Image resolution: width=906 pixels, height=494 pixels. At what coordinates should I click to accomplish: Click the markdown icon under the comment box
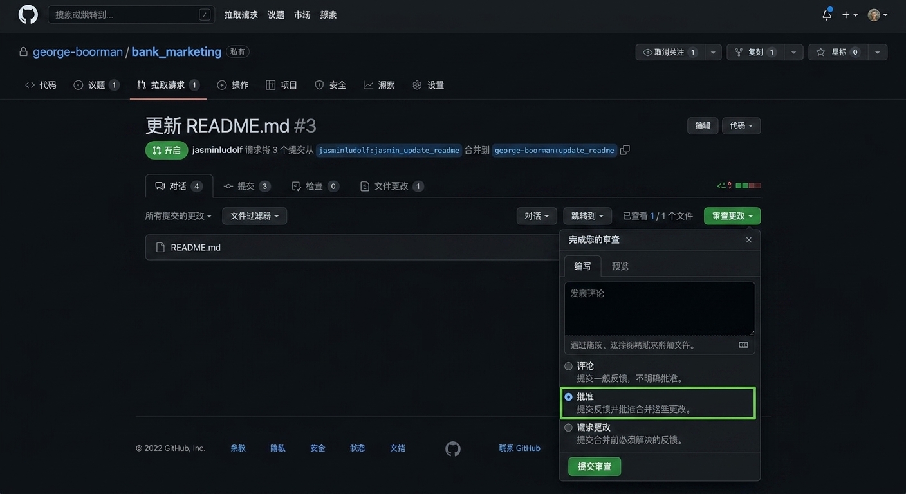(x=743, y=345)
